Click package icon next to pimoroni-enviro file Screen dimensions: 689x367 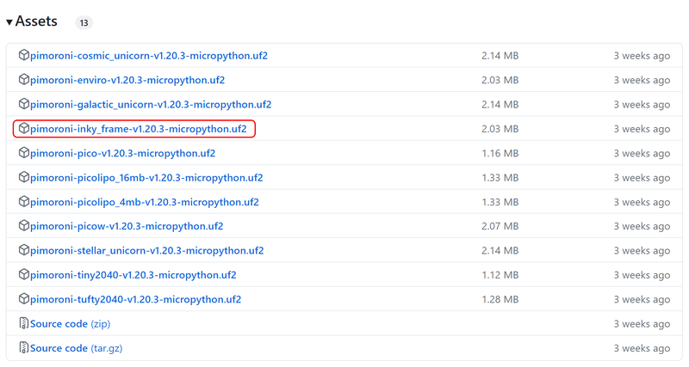pos(24,80)
